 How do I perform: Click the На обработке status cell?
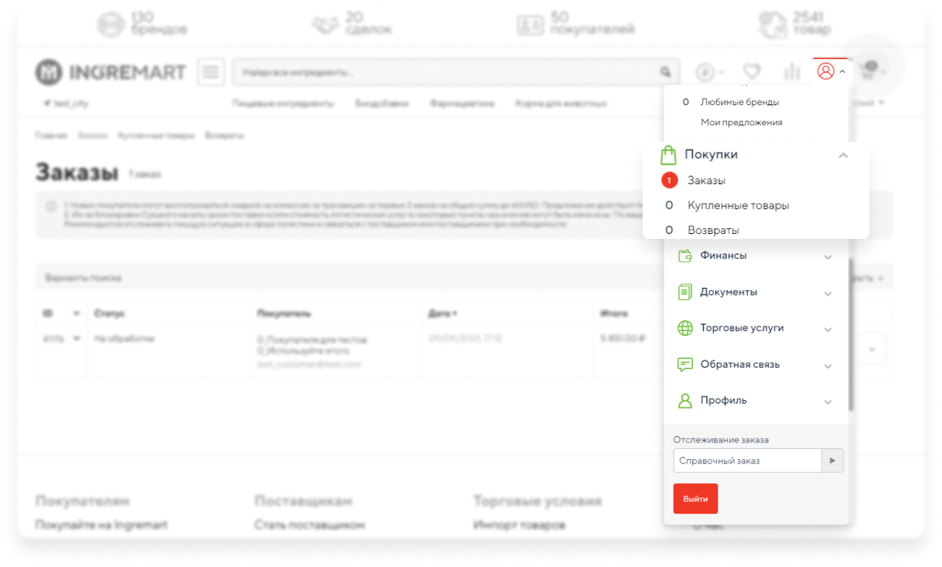click(124, 338)
